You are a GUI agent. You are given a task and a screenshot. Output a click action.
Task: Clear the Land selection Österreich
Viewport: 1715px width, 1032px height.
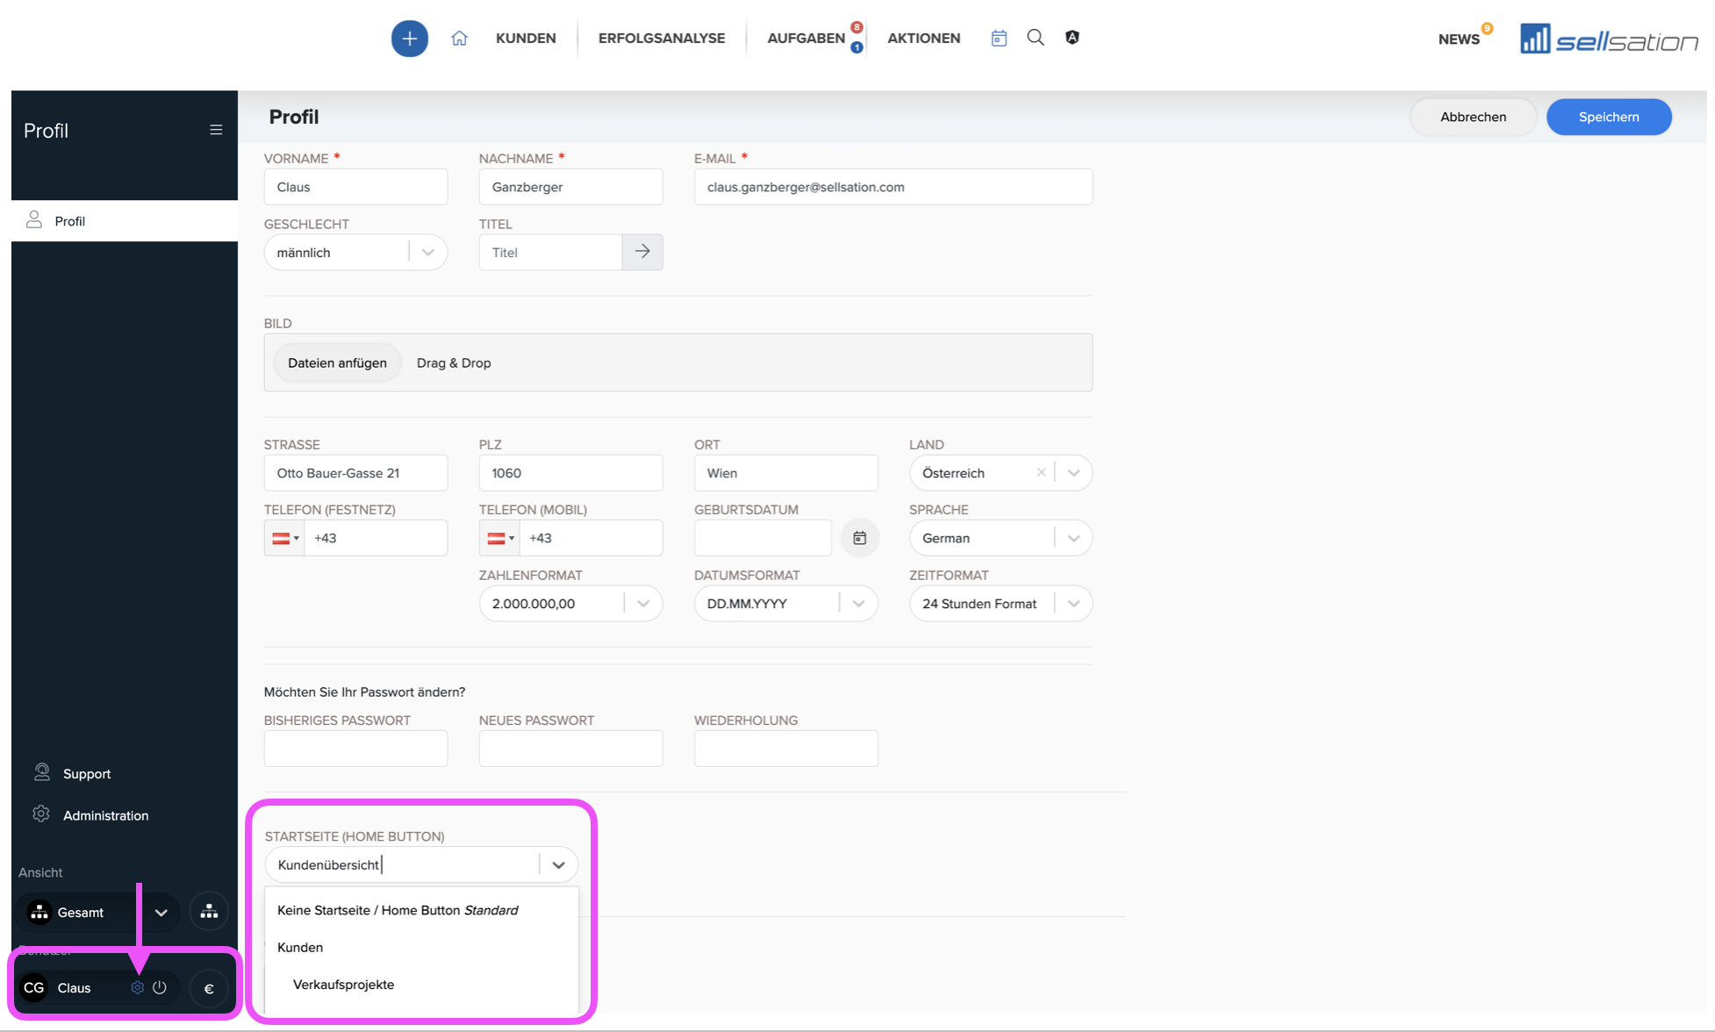click(1041, 472)
